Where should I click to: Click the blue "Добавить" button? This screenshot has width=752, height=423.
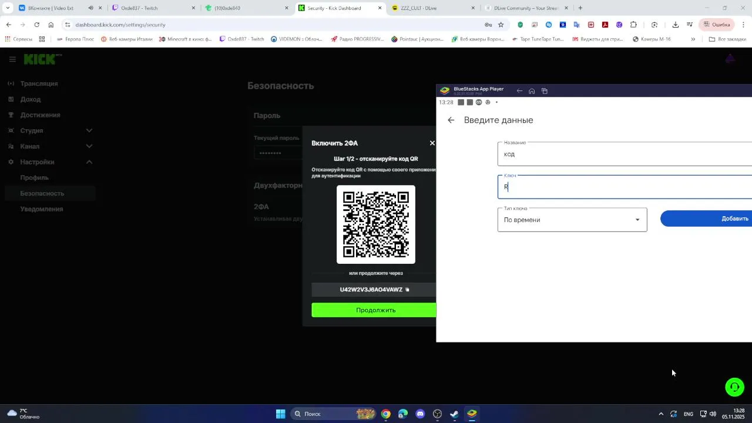[x=706, y=219]
